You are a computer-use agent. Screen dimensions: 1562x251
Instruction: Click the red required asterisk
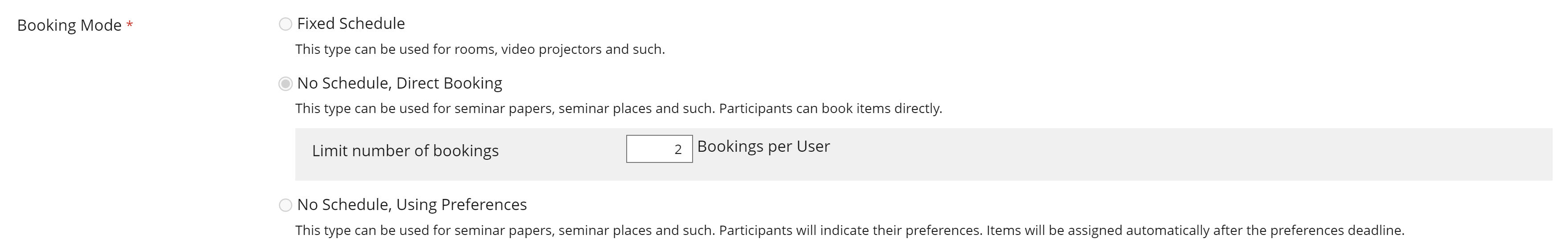pos(129,25)
